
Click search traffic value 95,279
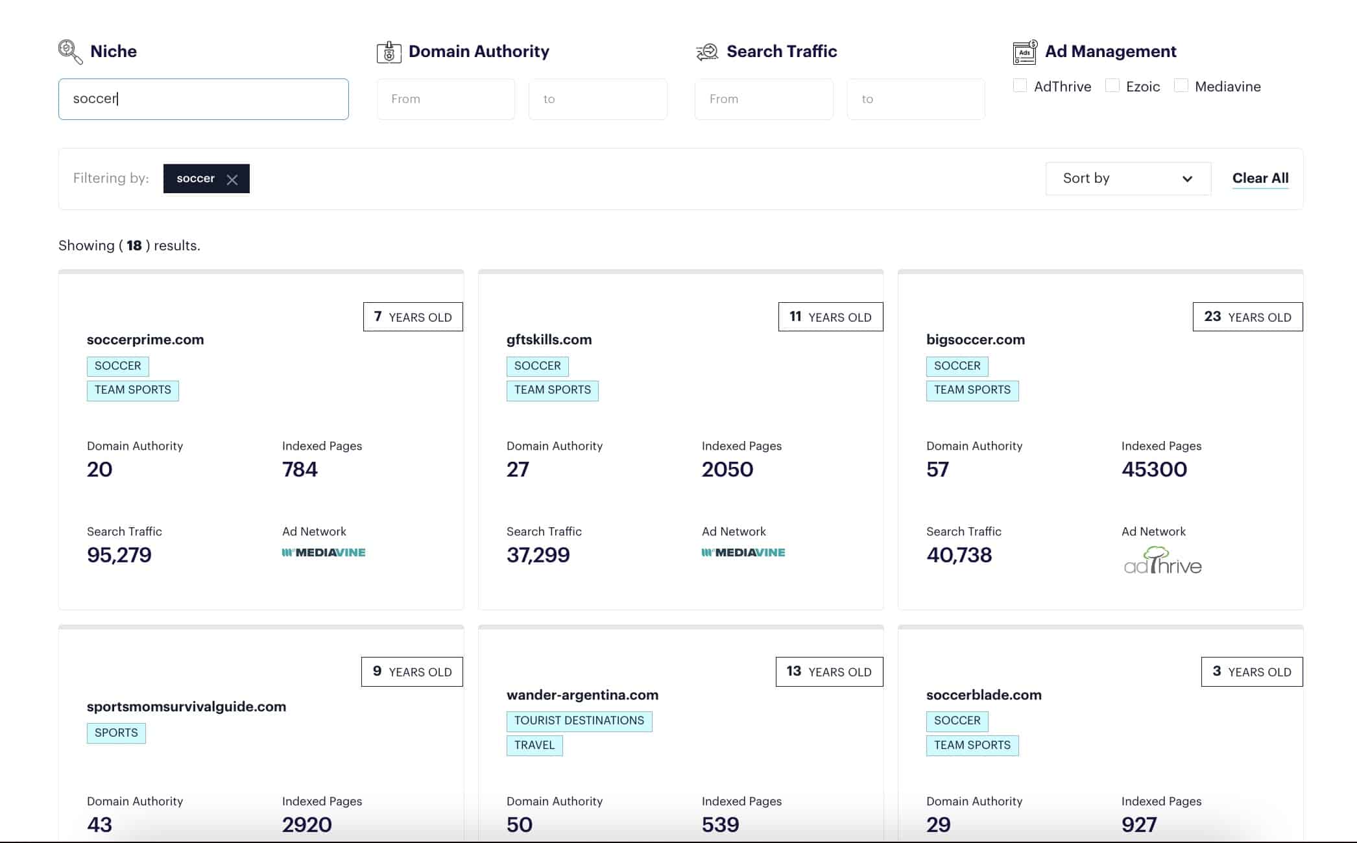pyautogui.click(x=119, y=555)
